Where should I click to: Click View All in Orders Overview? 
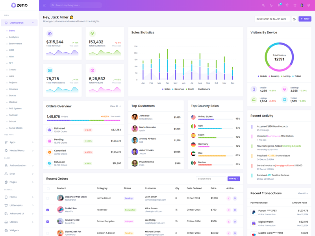tap(115, 106)
